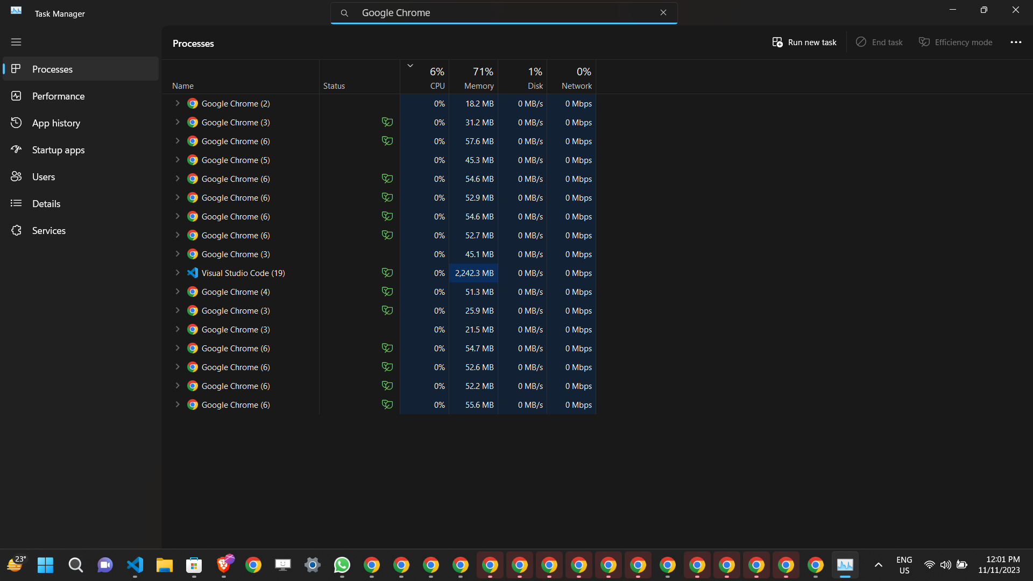Expand the Visual Studio Code (19) process group
This screenshot has width=1033, height=581.
178,273
